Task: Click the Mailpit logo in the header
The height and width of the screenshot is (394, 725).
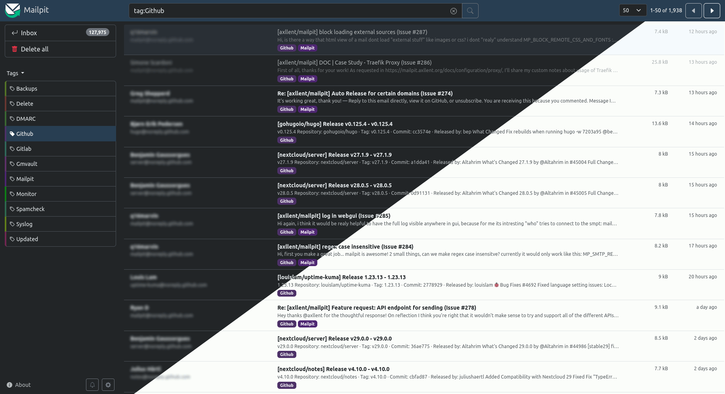Action: pyautogui.click(x=13, y=10)
